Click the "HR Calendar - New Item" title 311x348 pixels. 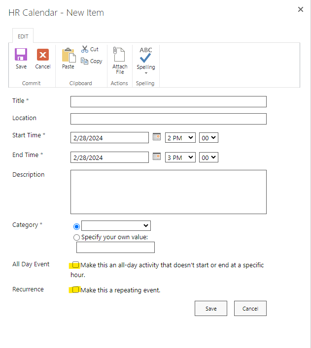(56, 13)
